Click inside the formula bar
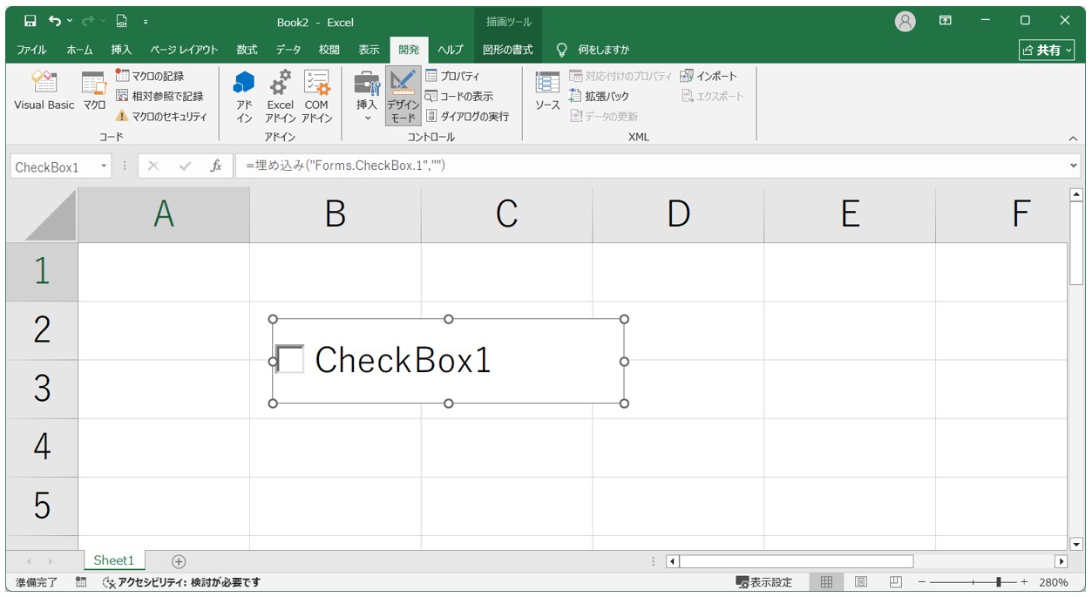 (x=650, y=166)
